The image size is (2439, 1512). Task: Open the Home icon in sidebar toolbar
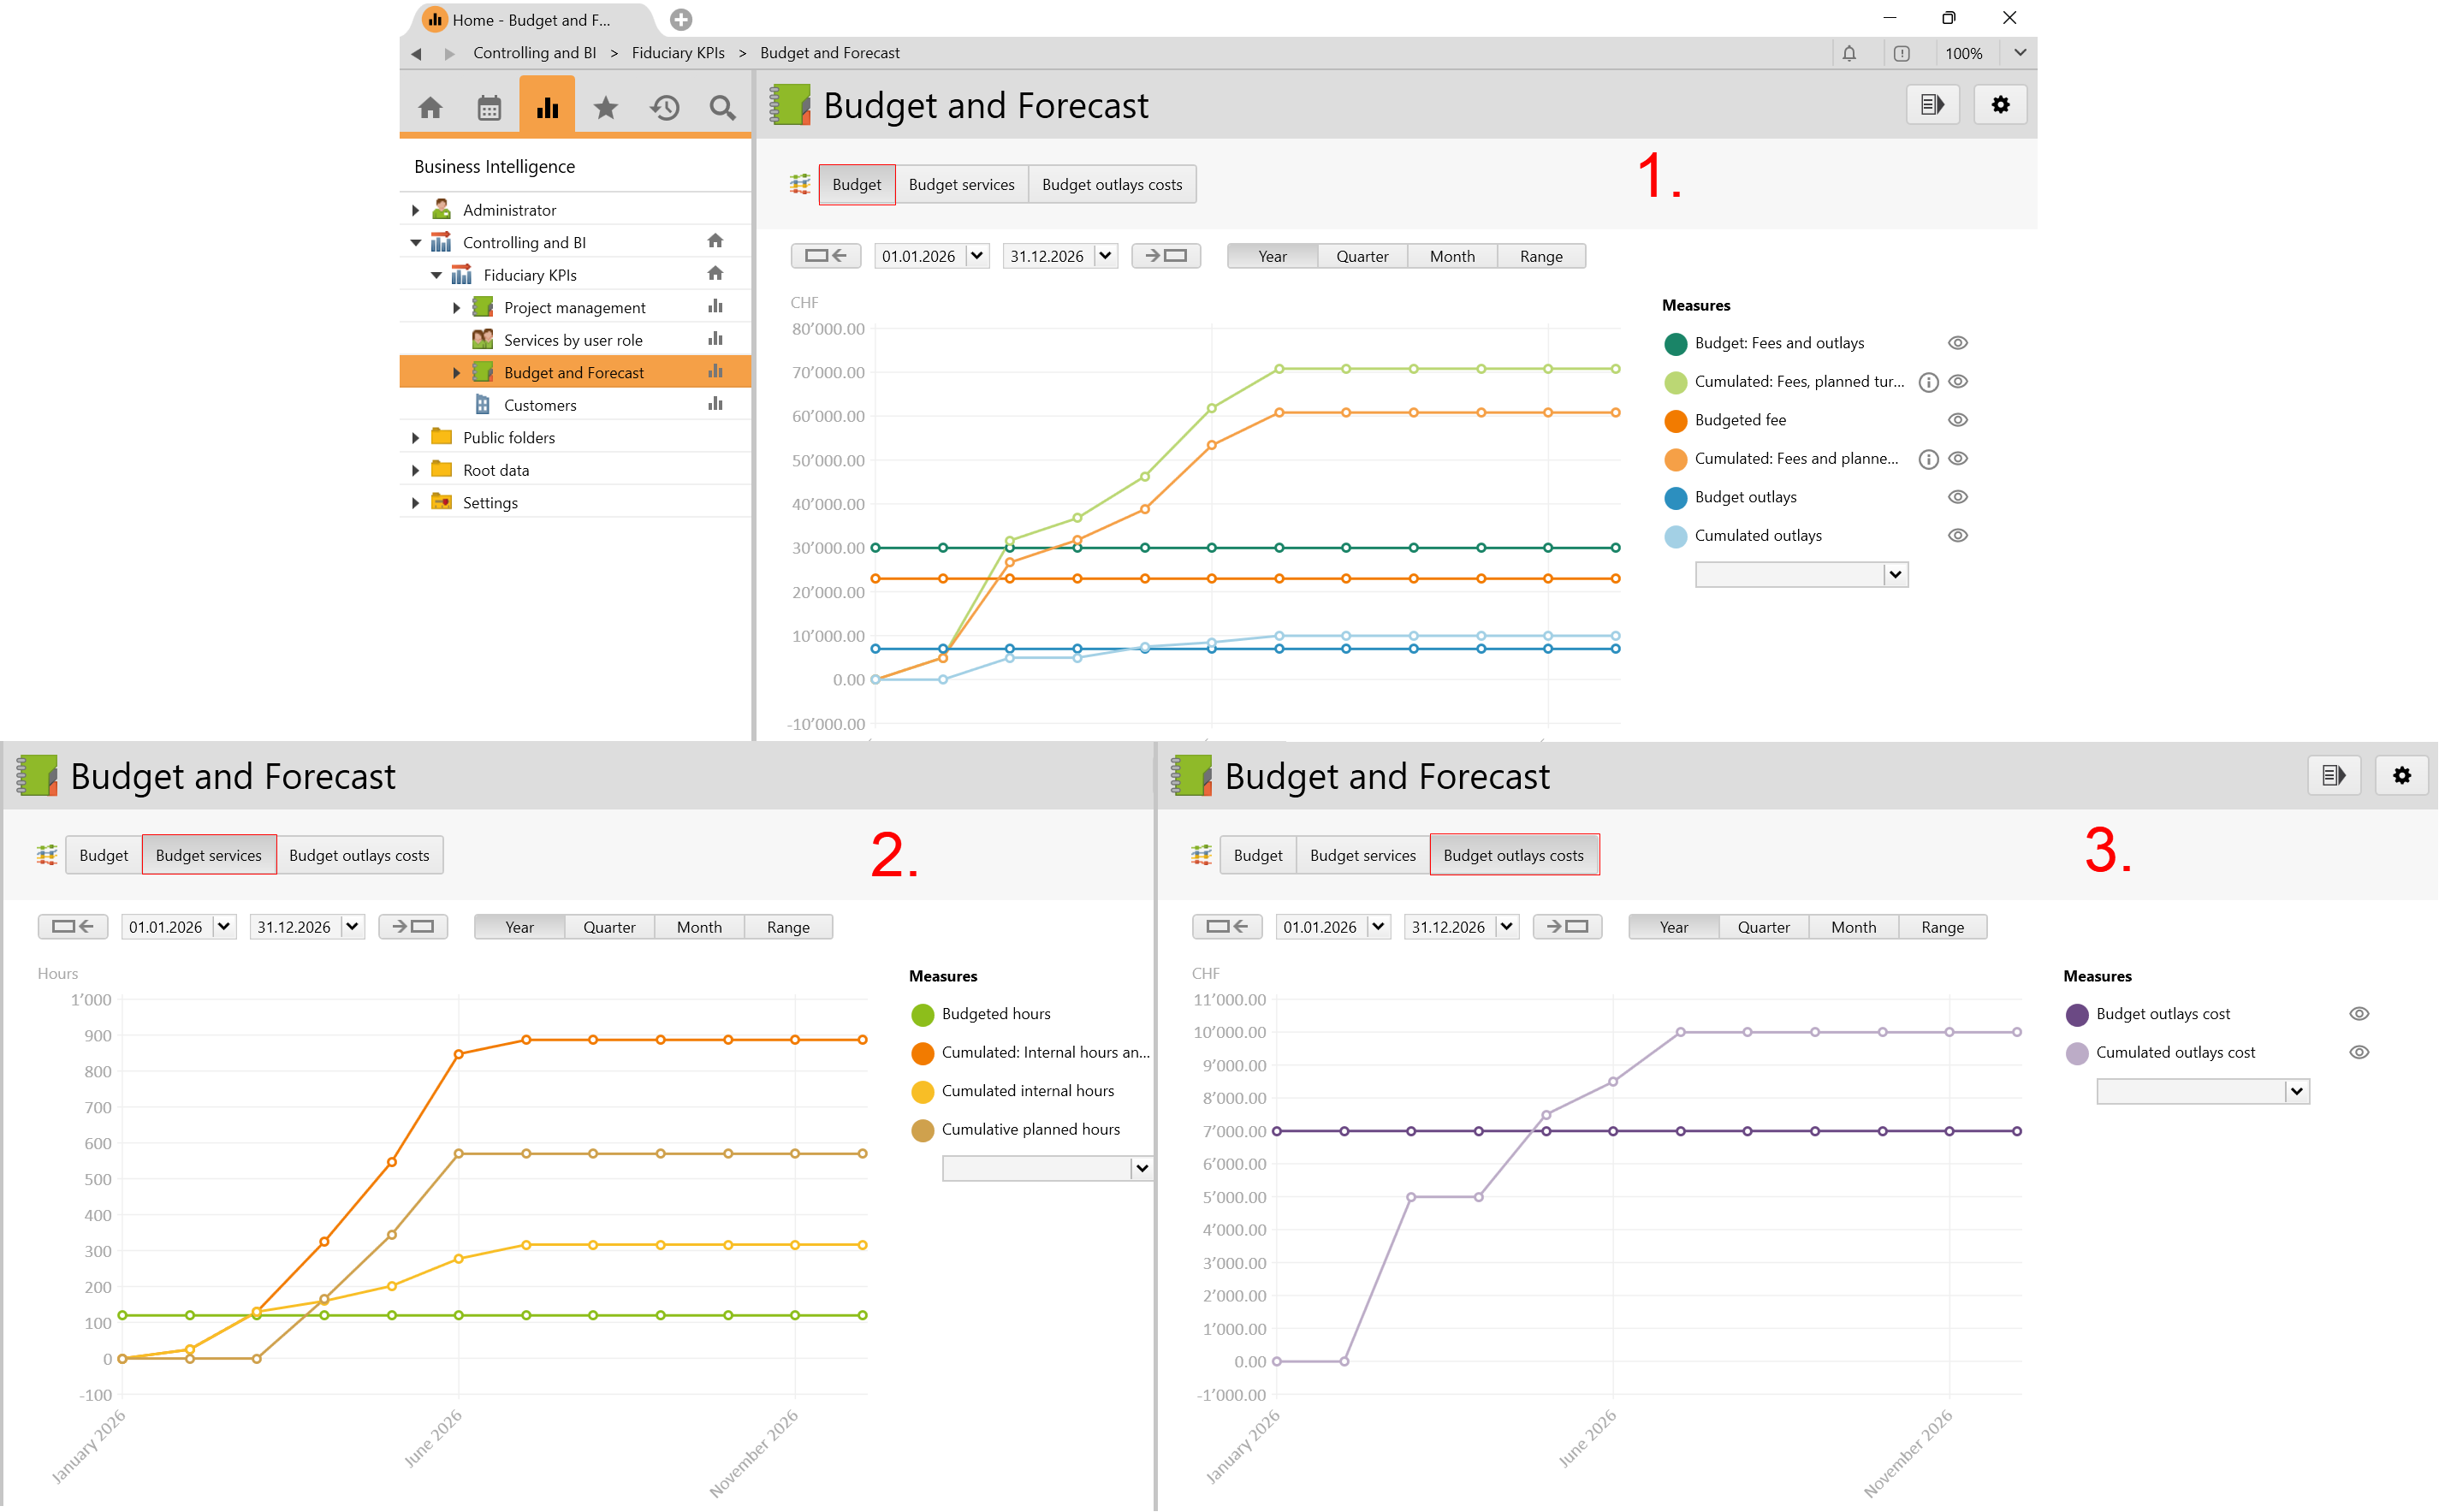click(430, 107)
